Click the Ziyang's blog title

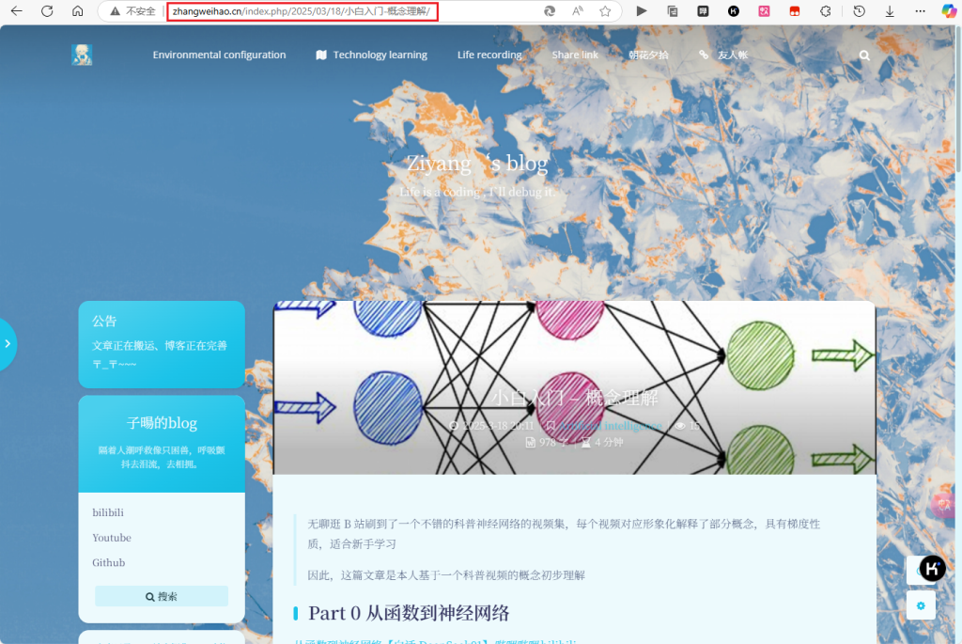tap(477, 164)
